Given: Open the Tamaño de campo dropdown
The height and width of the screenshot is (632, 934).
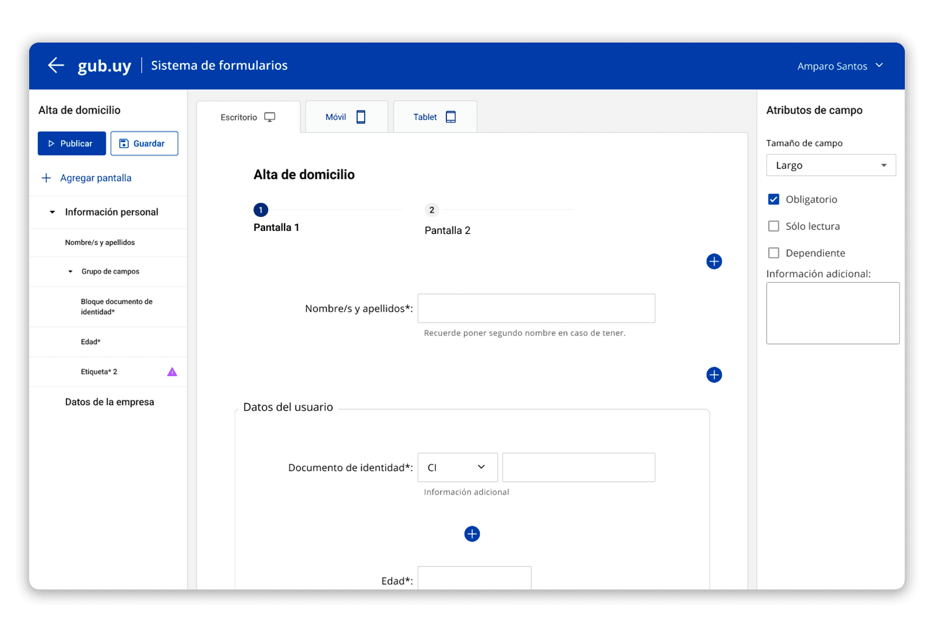Looking at the screenshot, I should point(831,165).
